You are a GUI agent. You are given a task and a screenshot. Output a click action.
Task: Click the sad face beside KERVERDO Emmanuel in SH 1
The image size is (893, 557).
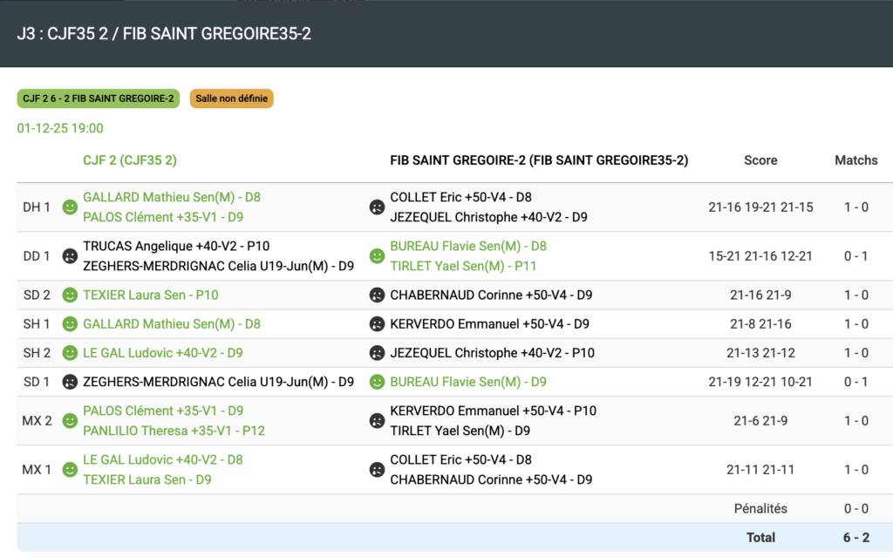pos(377,324)
